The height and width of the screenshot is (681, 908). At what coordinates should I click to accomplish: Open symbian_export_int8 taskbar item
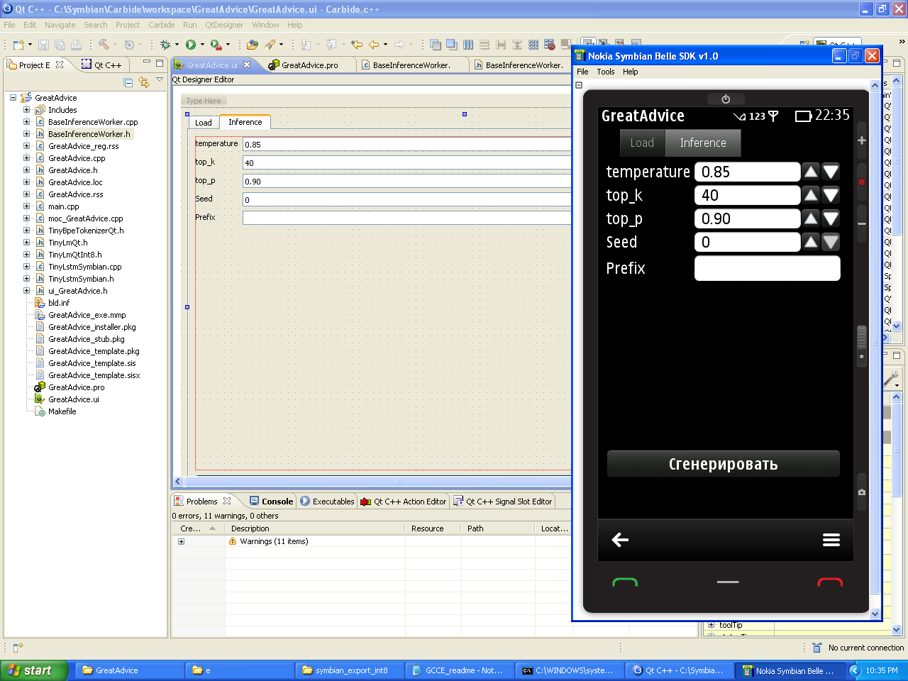point(350,670)
